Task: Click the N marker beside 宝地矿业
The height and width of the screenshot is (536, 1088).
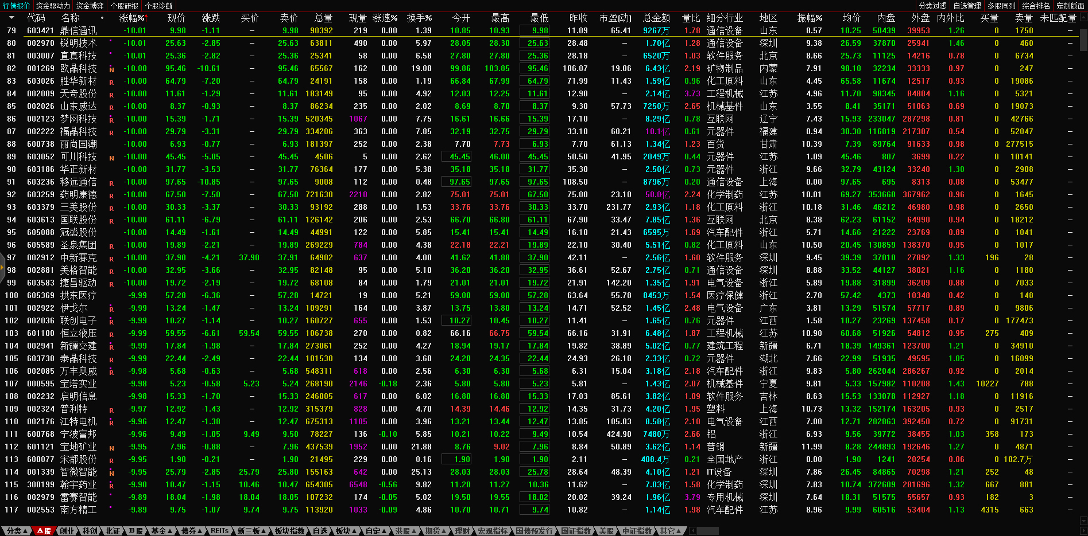Action: [x=111, y=448]
